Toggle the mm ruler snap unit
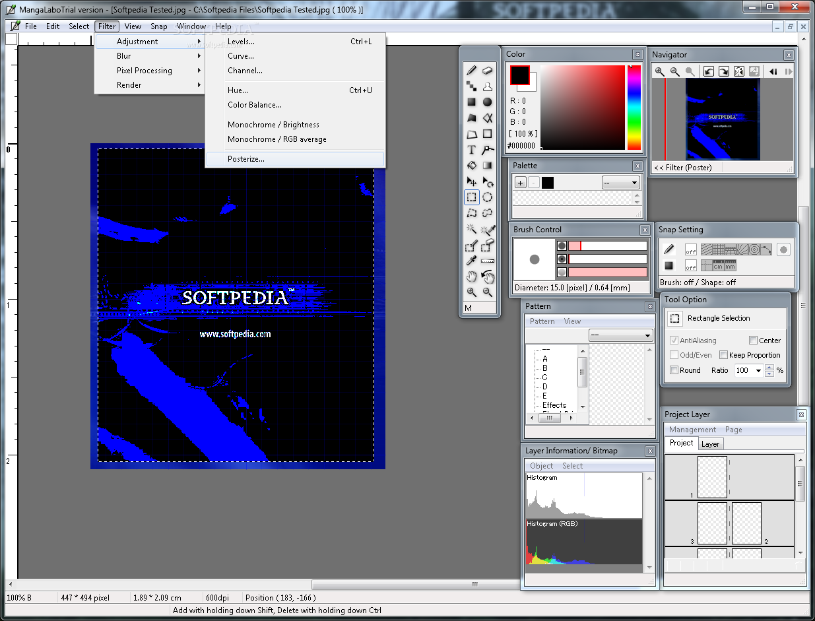The height and width of the screenshot is (621, 815). [731, 266]
